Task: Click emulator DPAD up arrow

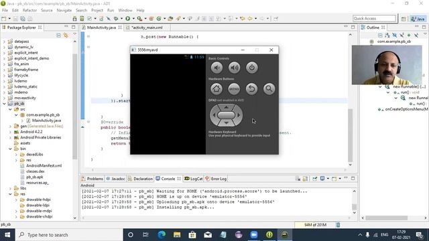Action: pos(226,107)
